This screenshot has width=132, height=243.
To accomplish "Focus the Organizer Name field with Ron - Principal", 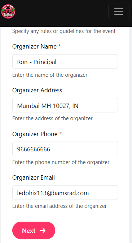I will [65, 62].
